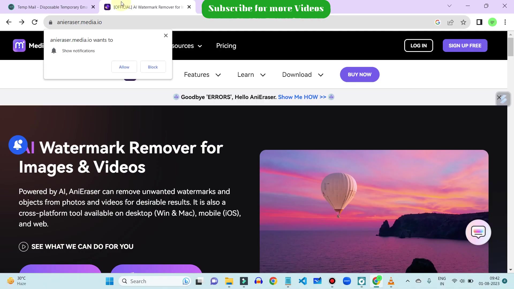Open Zoom from the taskbar

(x=347, y=281)
